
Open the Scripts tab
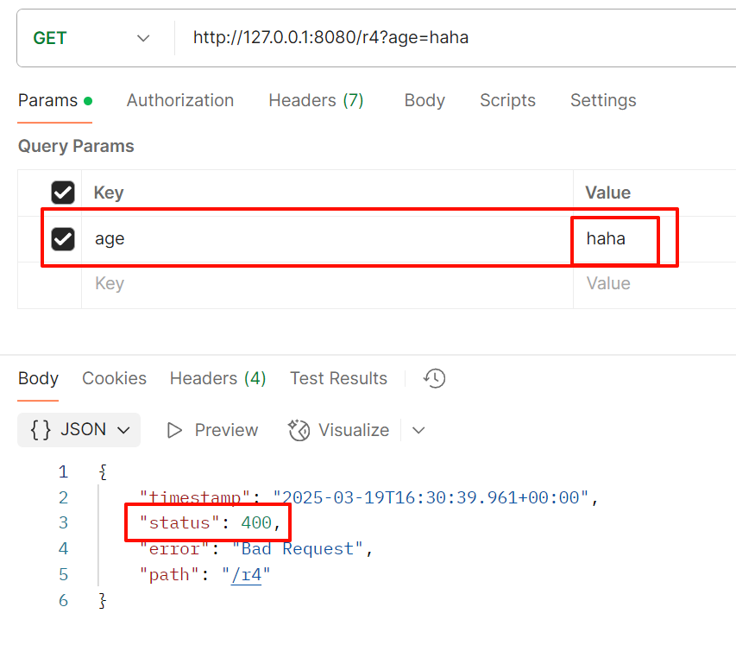[x=507, y=100]
